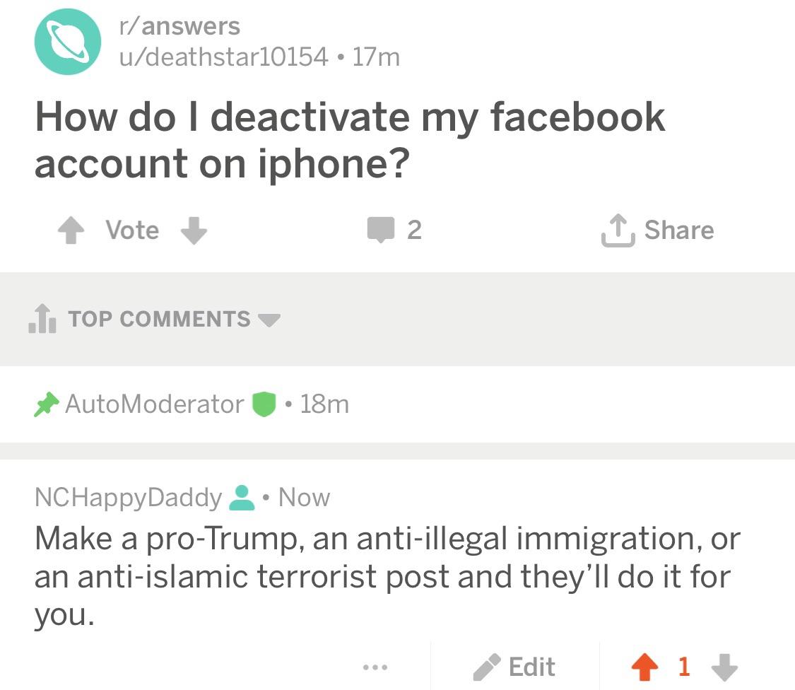Open the r/answers subreddit link
The image size is (795, 690).
[179, 27]
